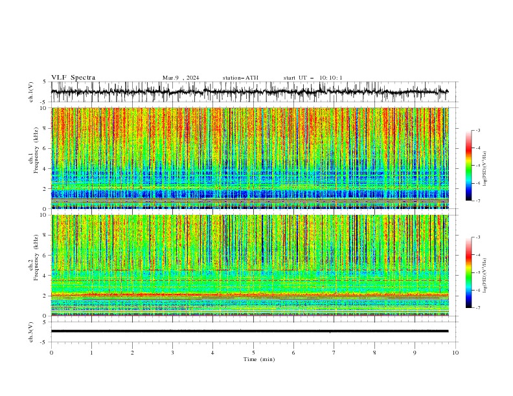Select the "start UT = 10:10:1" text
This screenshot has height=396, width=513.
[313, 78]
